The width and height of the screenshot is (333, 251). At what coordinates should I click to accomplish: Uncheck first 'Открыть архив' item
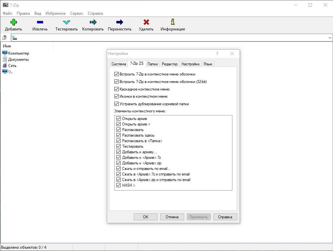coord(119,118)
